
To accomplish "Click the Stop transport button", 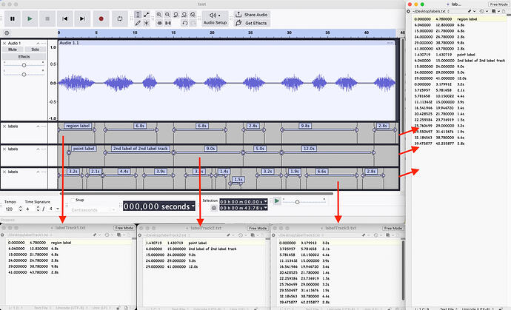I will (47, 19).
